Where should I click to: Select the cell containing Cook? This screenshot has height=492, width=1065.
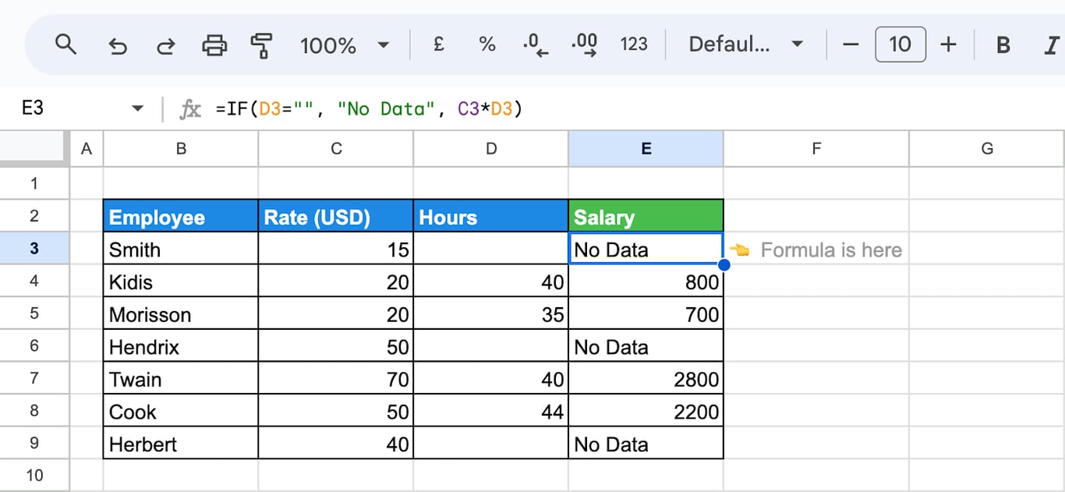pos(181,411)
